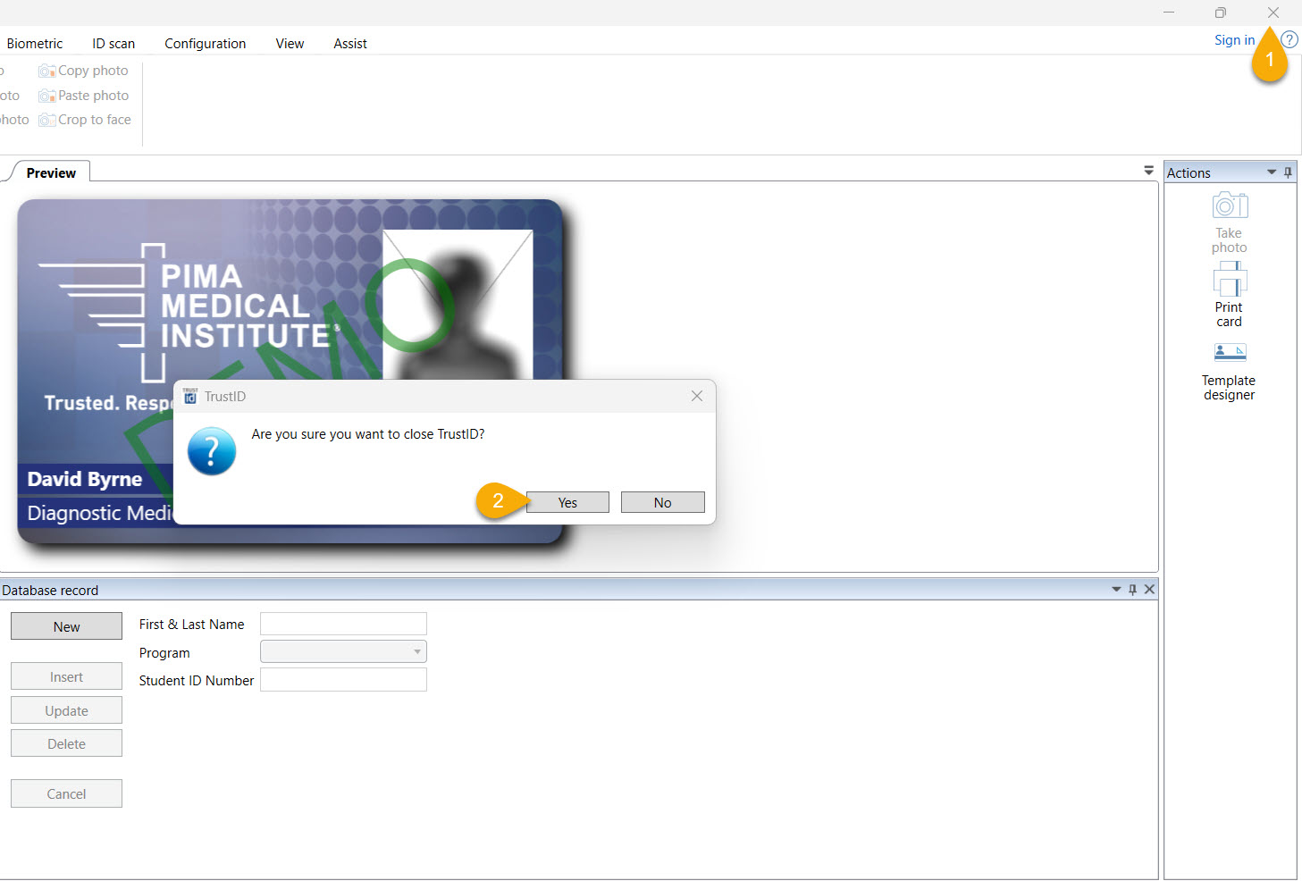
Task: Open the Configuration ribbon tab
Action: [205, 44]
